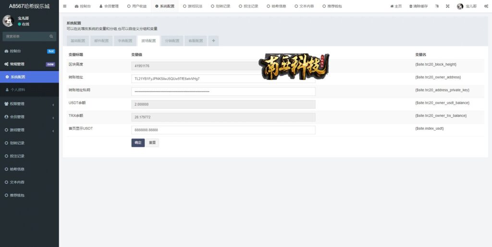Switch to the 邮件配置 config tab
This screenshot has height=247, width=492.
coord(101,41)
